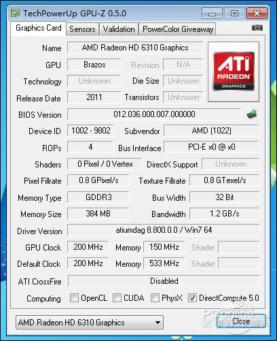Select the Graphics Card tab
Viewport: 277px width, 341px height.
38,28
